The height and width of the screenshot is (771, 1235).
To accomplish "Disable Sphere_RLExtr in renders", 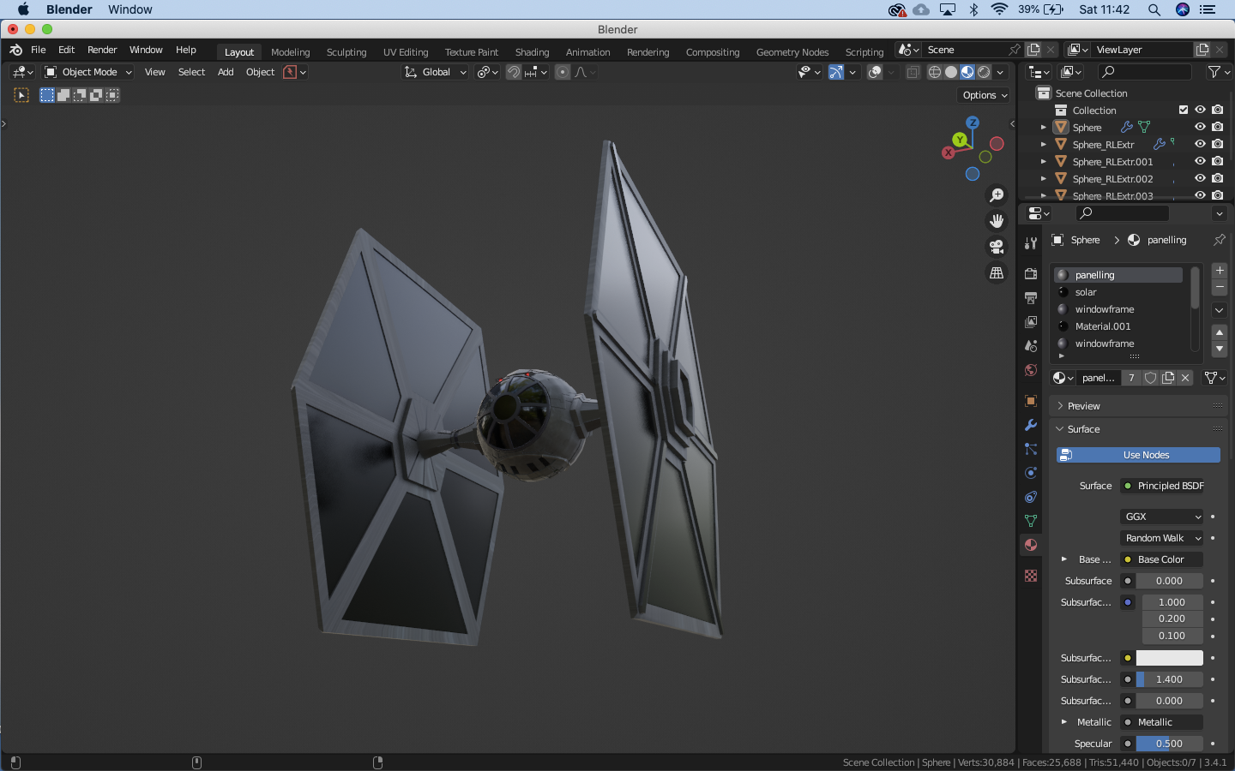I will click(x=1217, y=144).
